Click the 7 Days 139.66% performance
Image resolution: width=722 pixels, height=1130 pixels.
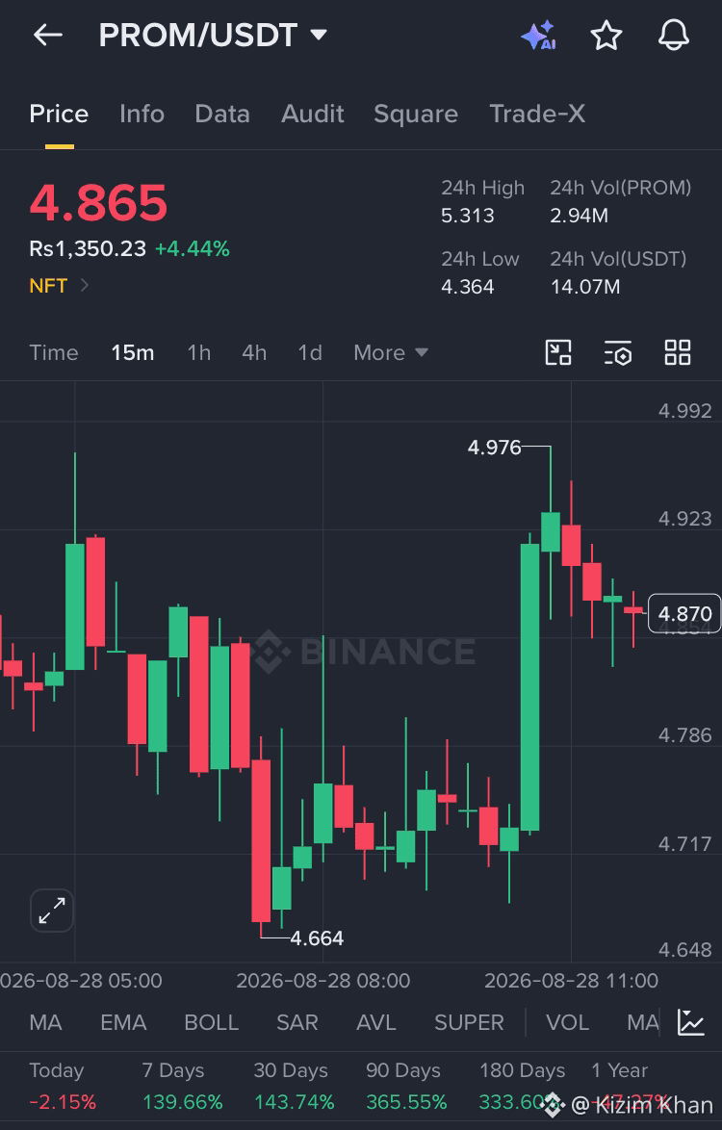tap(182, 1086)
